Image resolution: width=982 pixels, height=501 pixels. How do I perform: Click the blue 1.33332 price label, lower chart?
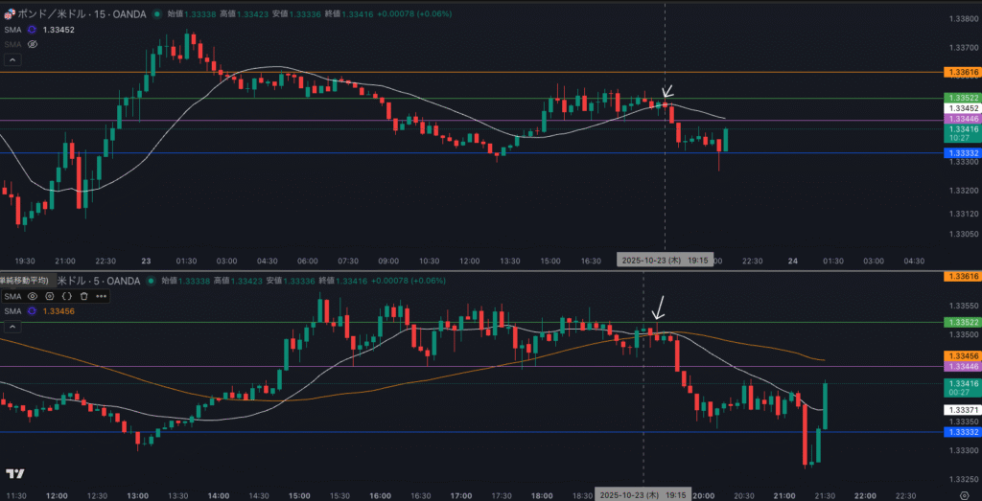click(x=961, y=433)
